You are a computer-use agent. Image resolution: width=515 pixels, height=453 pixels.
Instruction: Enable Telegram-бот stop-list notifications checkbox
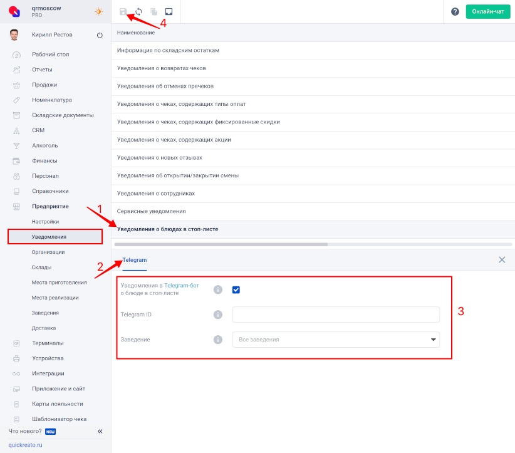[236, 289]
